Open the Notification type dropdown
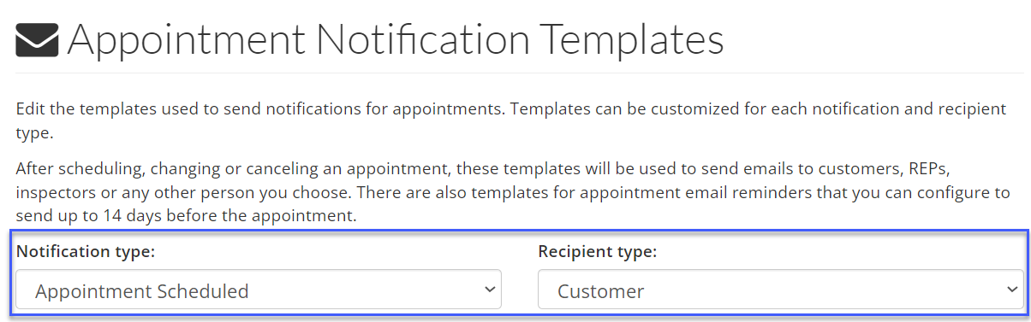Viewport: 1031px width, 322px height. point(259,290)
